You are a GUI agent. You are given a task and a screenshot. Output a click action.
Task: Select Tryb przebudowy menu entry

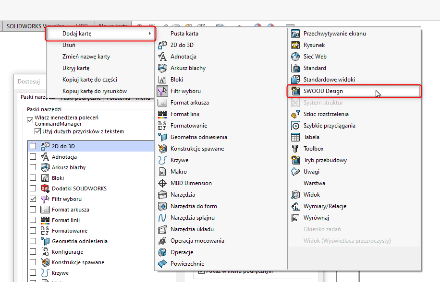(354, 160)
